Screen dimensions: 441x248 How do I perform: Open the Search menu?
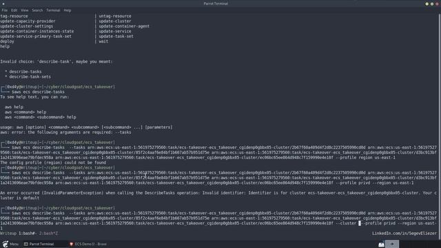click(37, 10)
